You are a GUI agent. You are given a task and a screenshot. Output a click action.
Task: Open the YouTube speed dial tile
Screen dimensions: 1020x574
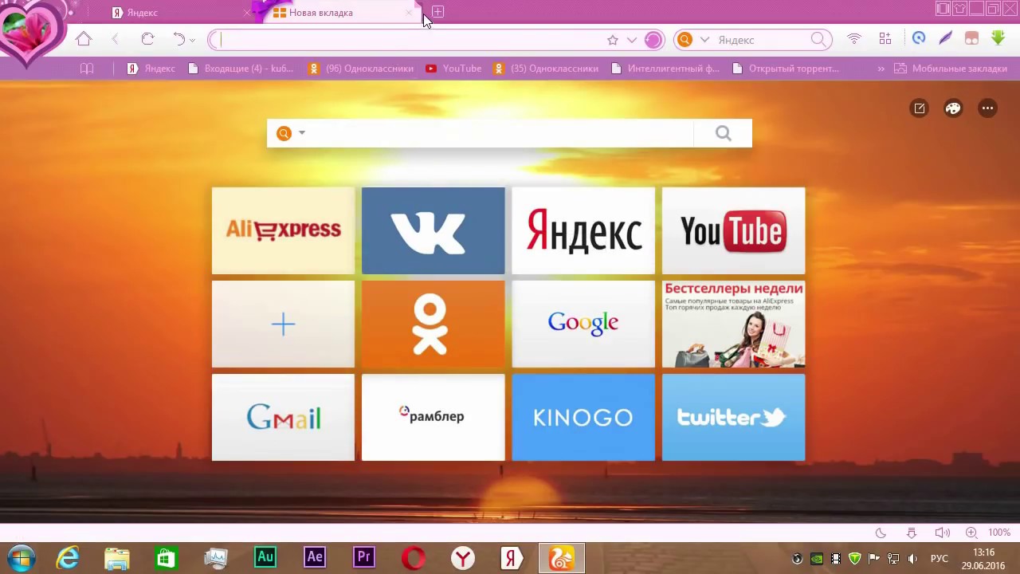(733, 230)
